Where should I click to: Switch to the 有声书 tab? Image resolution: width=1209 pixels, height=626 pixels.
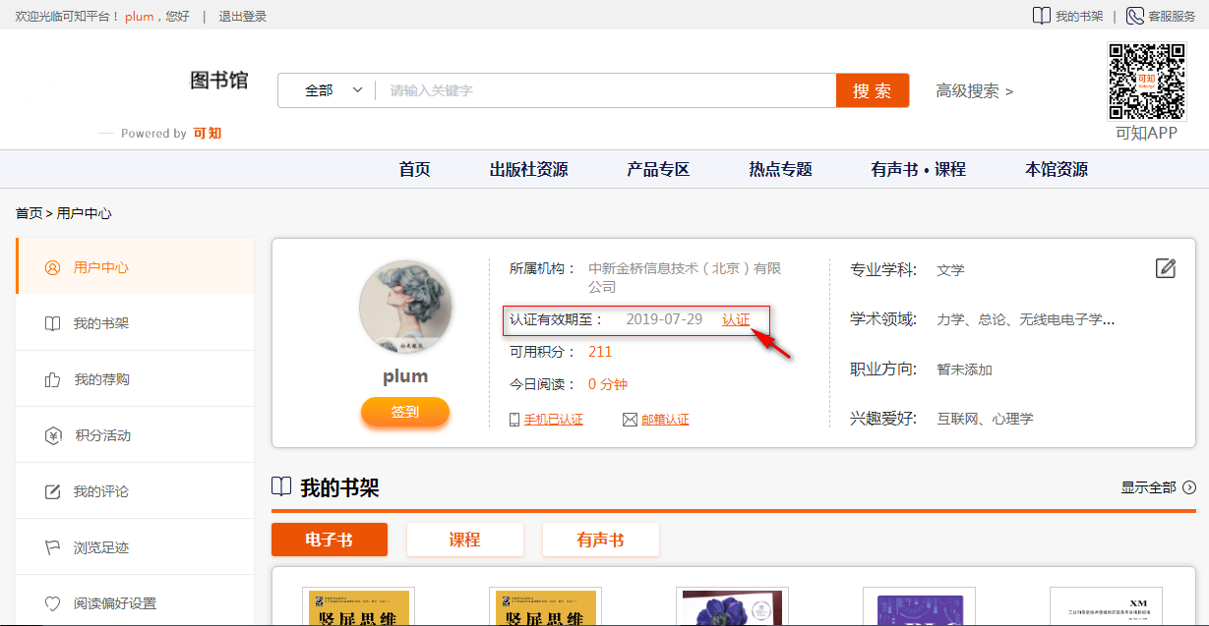(x=600, y=540)
